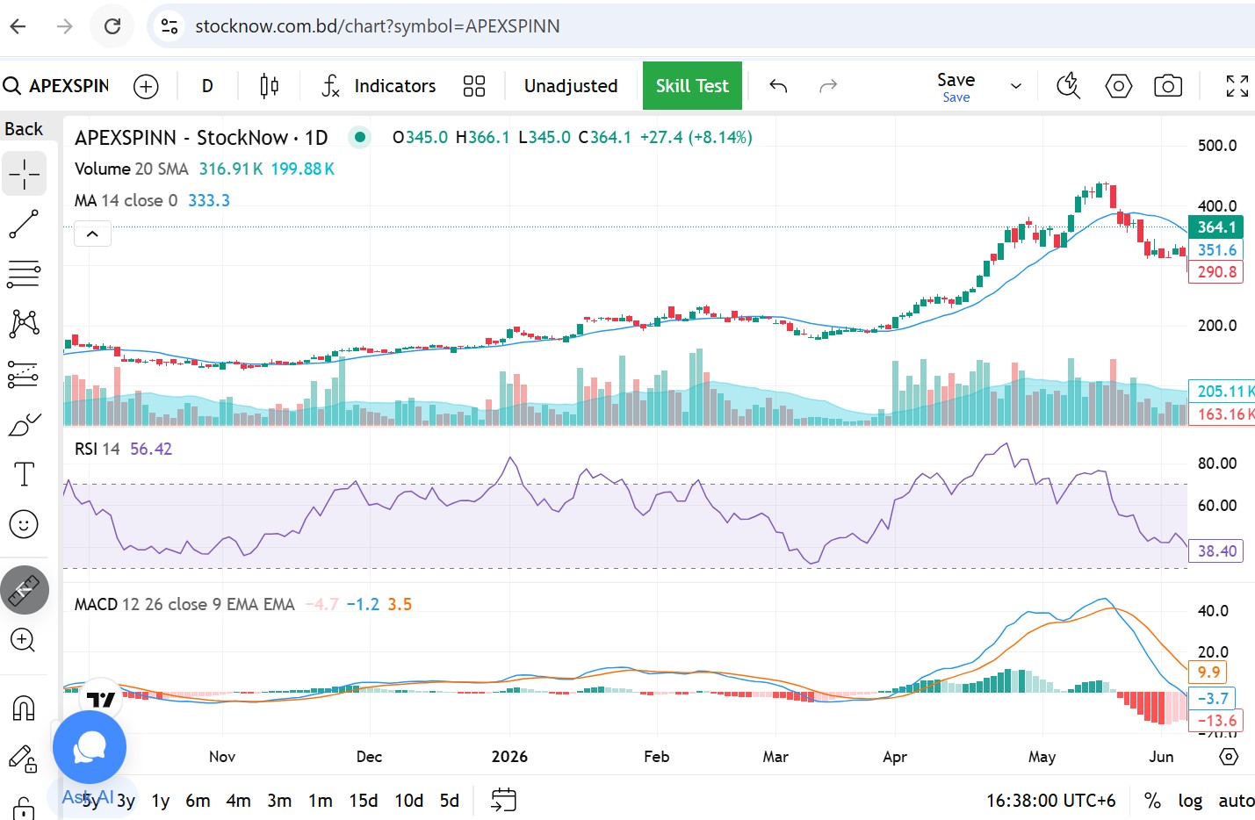This screenshot has width=1255, height=820.
Task: Open symbol search APEXSPIN
Action: tap(57, 86)
